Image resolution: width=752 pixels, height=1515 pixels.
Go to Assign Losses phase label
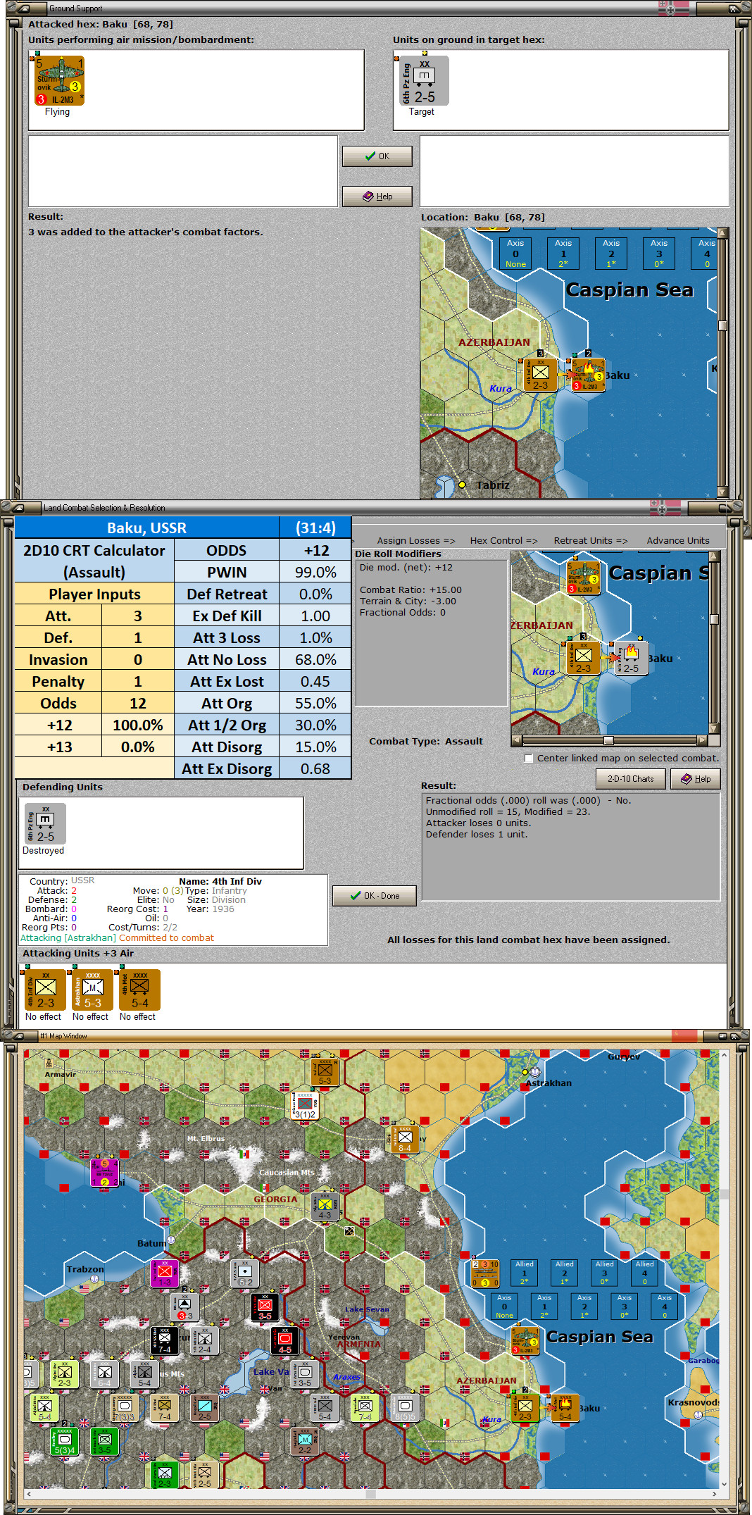pos(416,541)
